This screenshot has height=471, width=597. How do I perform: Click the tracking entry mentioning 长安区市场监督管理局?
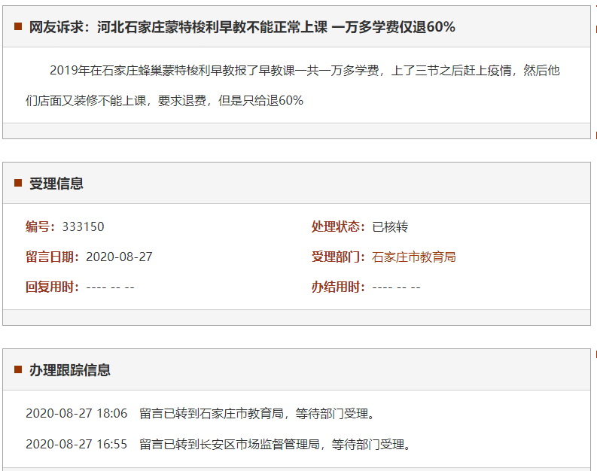click(276, 444)
